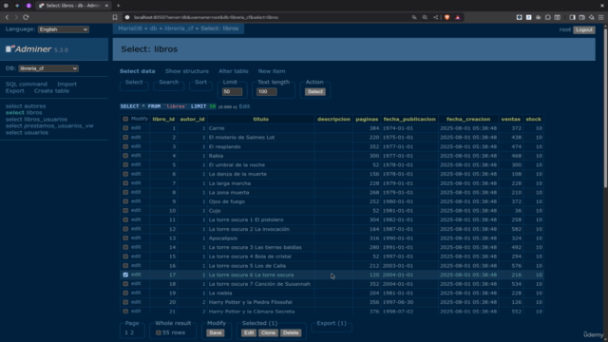Check the row for Cujo
The height and width of the screenshot is (342, 608).
click(x=125, y=211)
